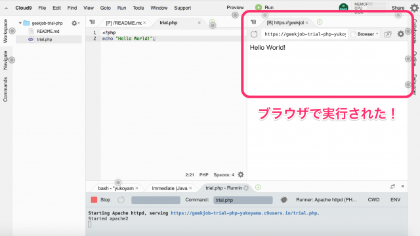Select the trial.php - Running tab
This screenshot has height=236, width=420.
(224, 188)
